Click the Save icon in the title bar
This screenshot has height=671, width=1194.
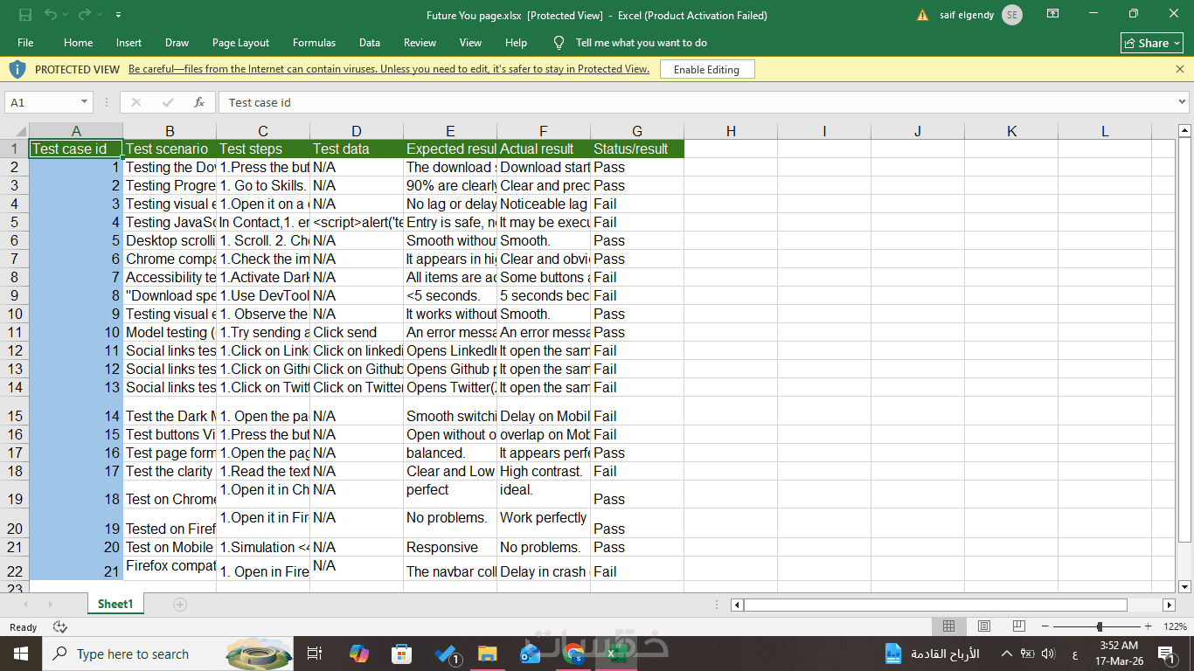coord(25,15)
